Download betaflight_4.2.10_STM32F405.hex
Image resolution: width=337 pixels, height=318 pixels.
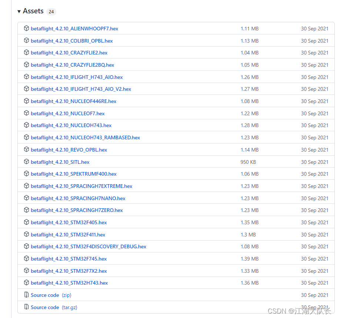(69, 222)
